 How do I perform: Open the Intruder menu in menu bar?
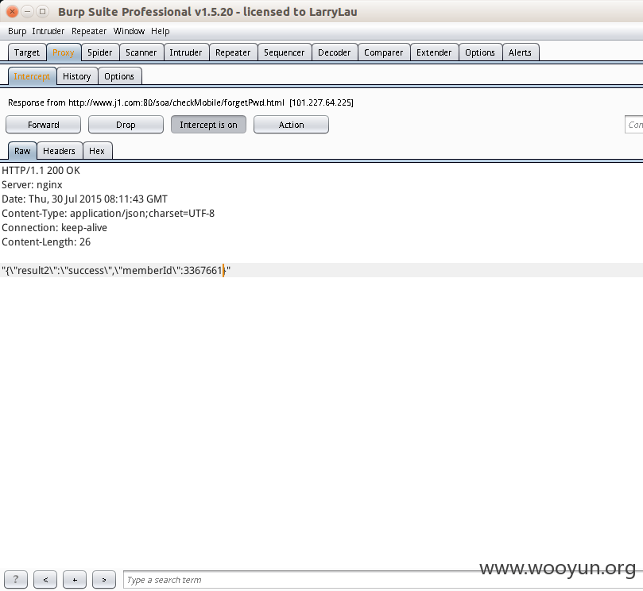pyautogui.click(x=48, y=31)
